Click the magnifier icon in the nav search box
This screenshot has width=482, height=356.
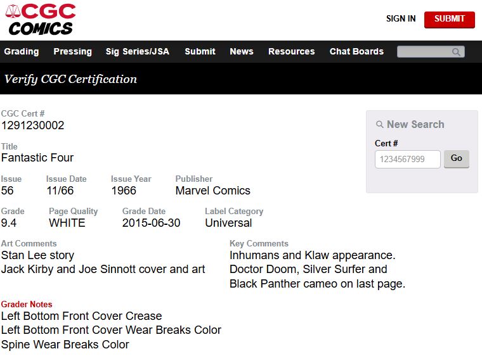(456, 52)
